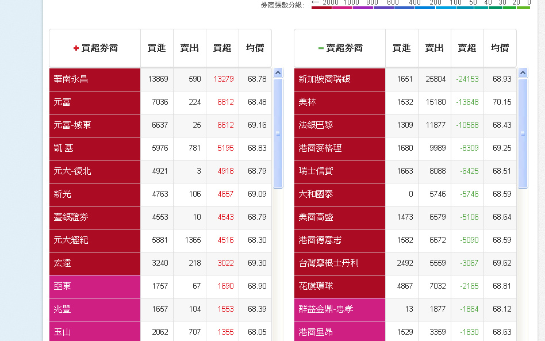This screenshot has width=545, height=341.
Task: Click the sell-side table scrollbar thumb
Action: point(523,133)
